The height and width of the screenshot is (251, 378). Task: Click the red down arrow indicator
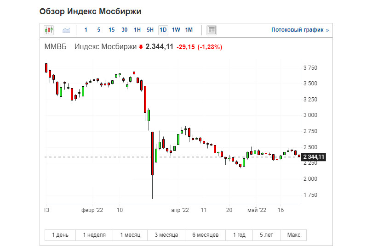[x=141, y=47]
